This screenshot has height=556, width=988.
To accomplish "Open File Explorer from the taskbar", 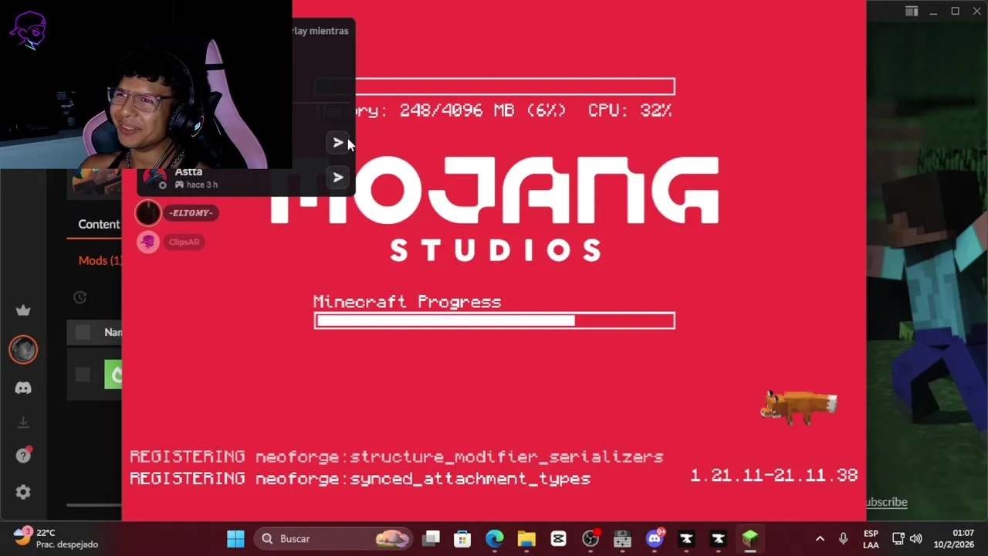I will click(526, 538).
